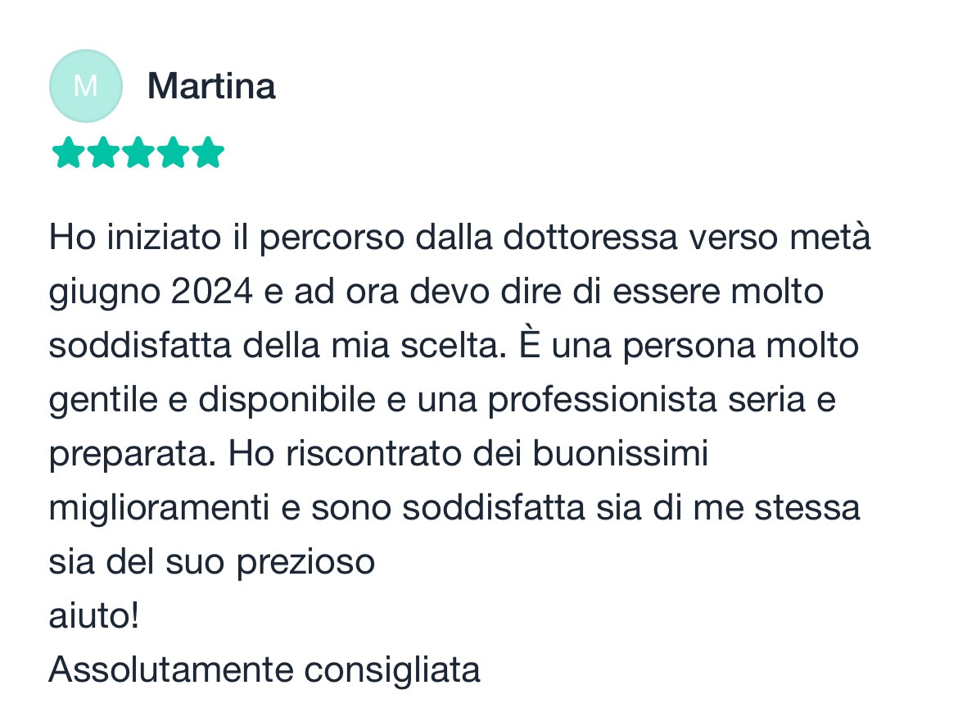
Task: Click the fifth and last rating star
Action: (208, 152)
